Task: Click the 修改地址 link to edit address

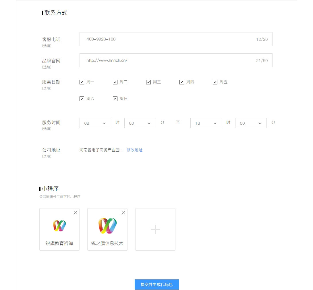Action: coord(135,150)
